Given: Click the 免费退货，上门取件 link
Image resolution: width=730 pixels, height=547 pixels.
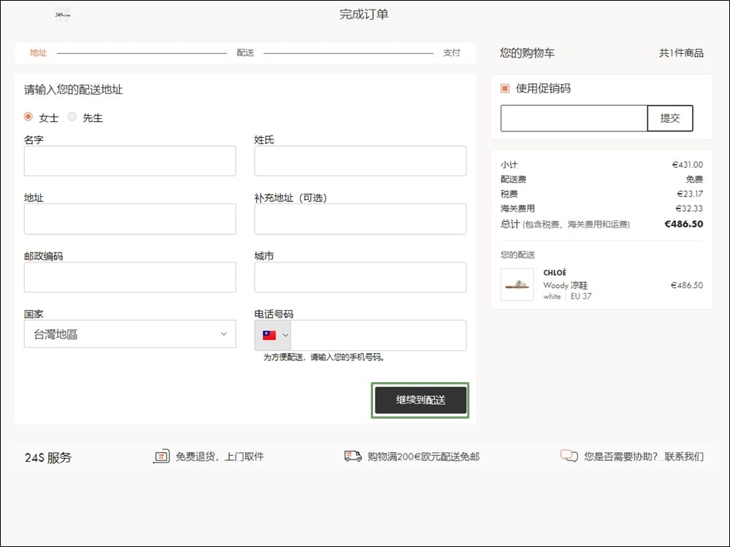Looking at the screenshot, I should 220,457.
